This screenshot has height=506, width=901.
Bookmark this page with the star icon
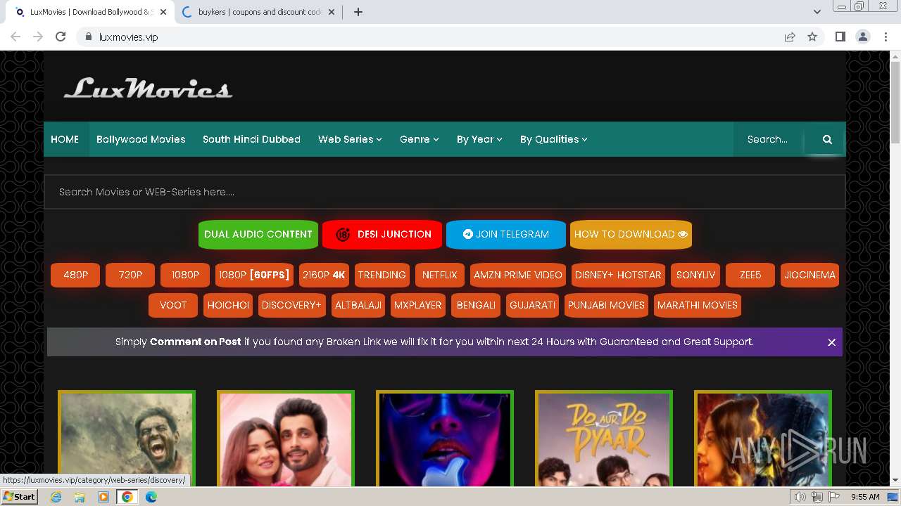tap(812, 37)
